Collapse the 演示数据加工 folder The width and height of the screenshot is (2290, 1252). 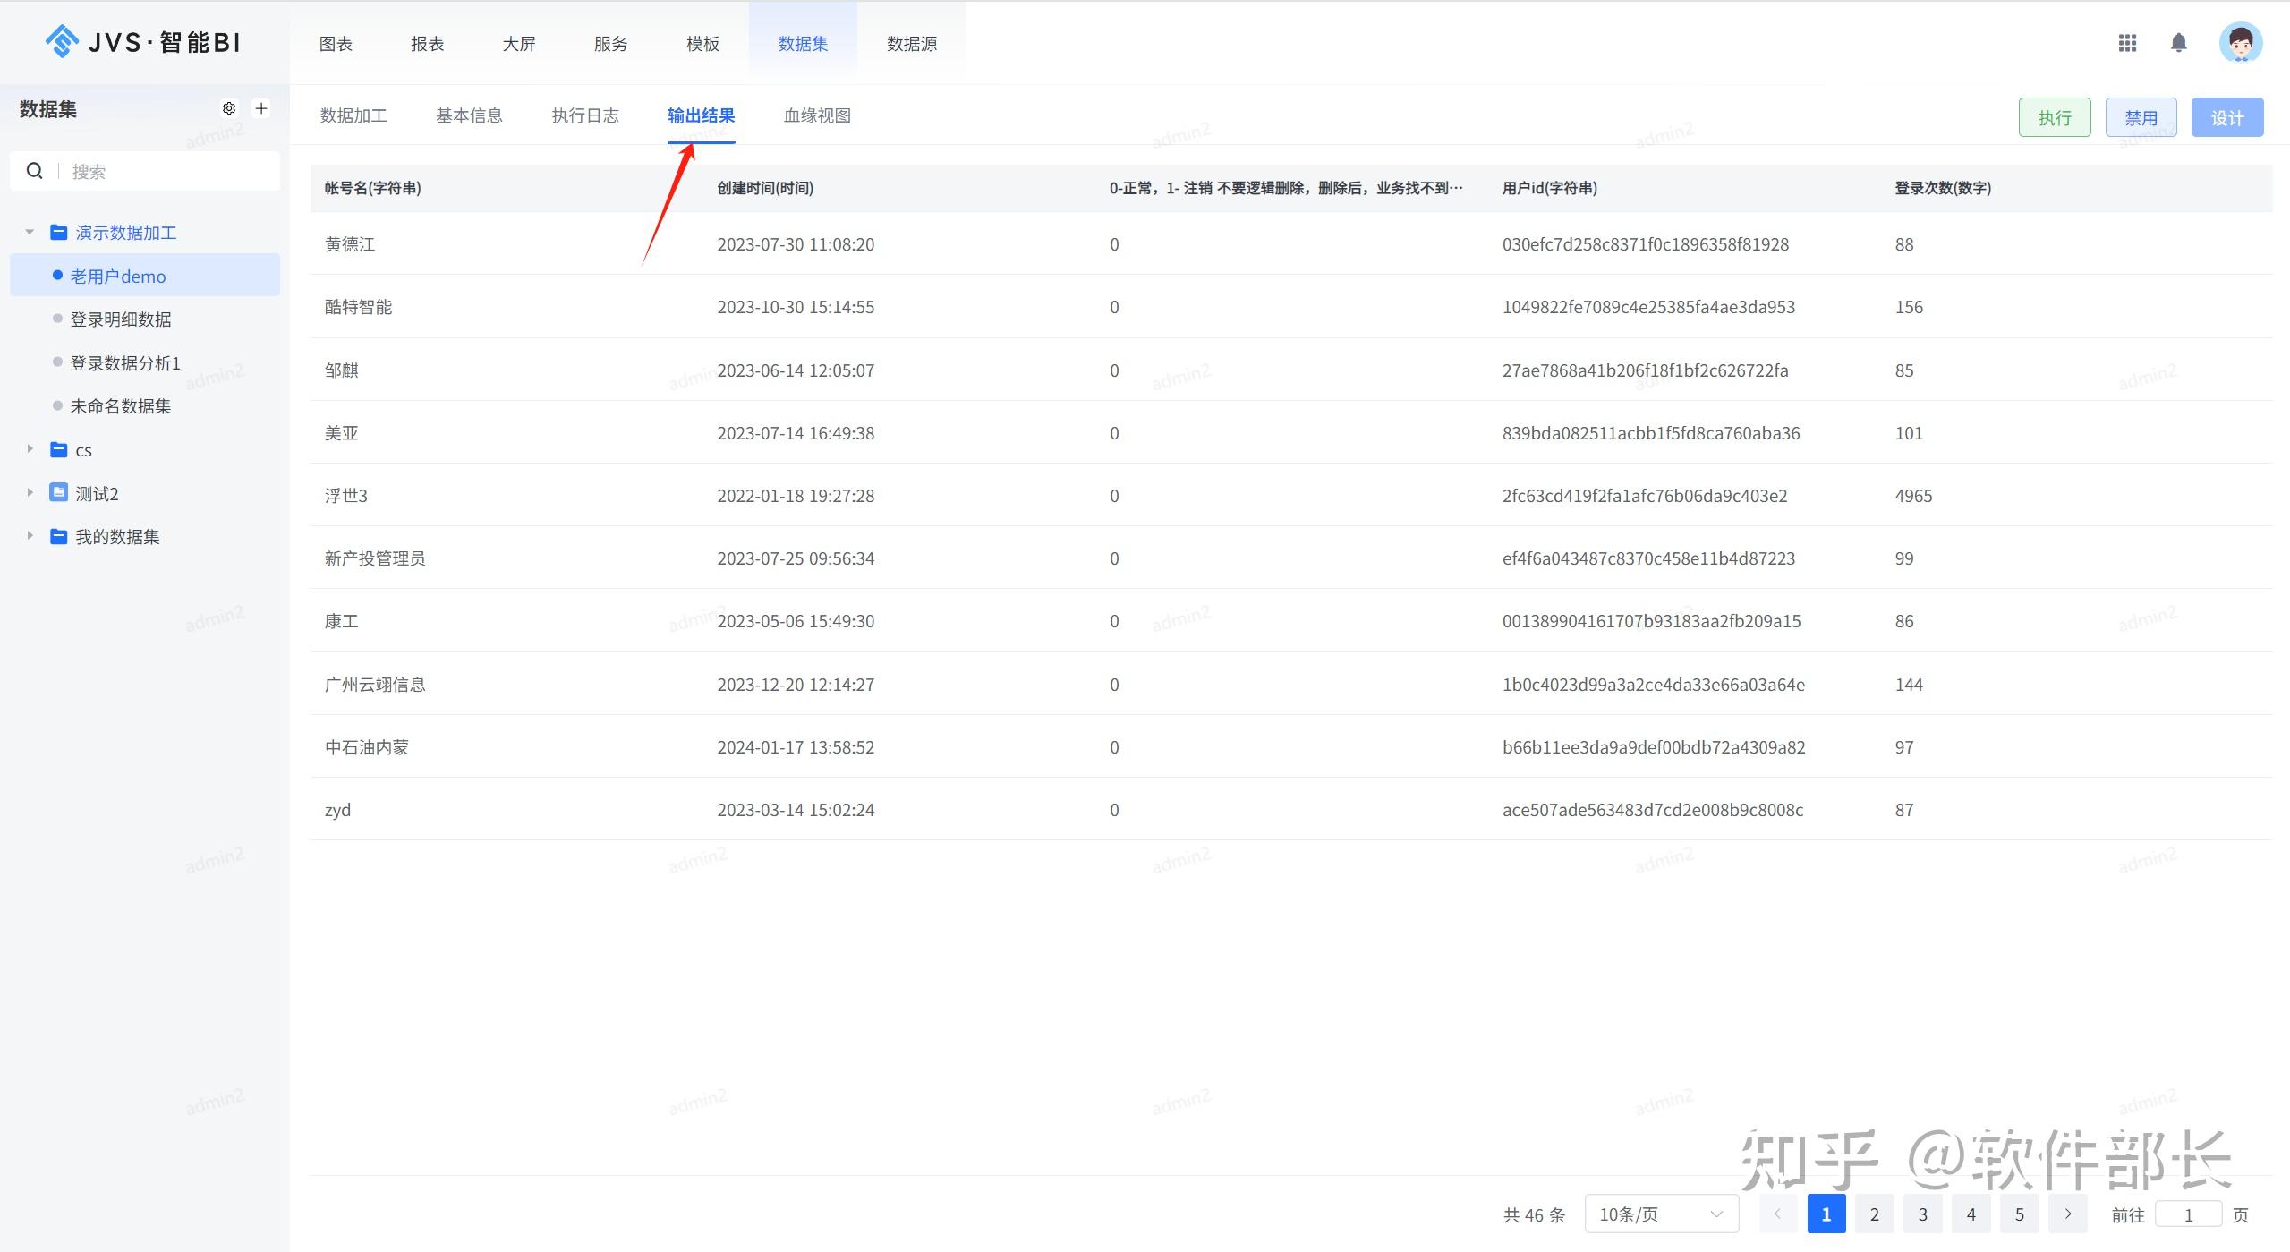coord(30,233)
